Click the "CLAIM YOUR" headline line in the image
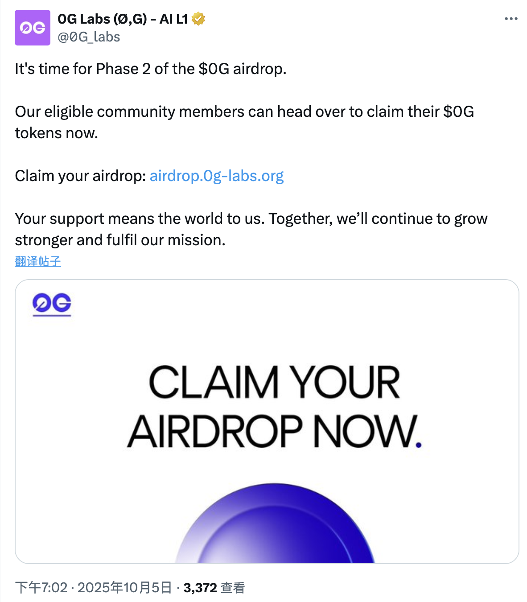Viewport: 527px width, 602px height. 274,382
